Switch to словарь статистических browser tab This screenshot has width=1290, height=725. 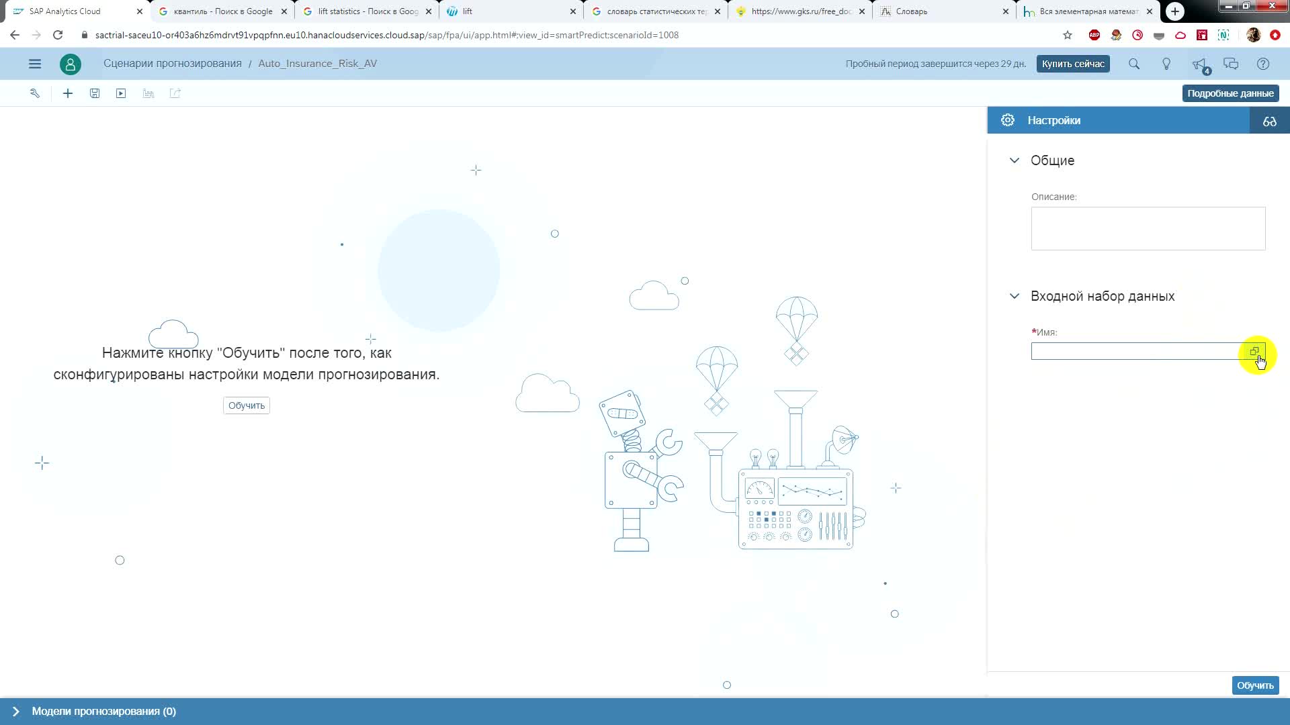click(x=656, y=11)
